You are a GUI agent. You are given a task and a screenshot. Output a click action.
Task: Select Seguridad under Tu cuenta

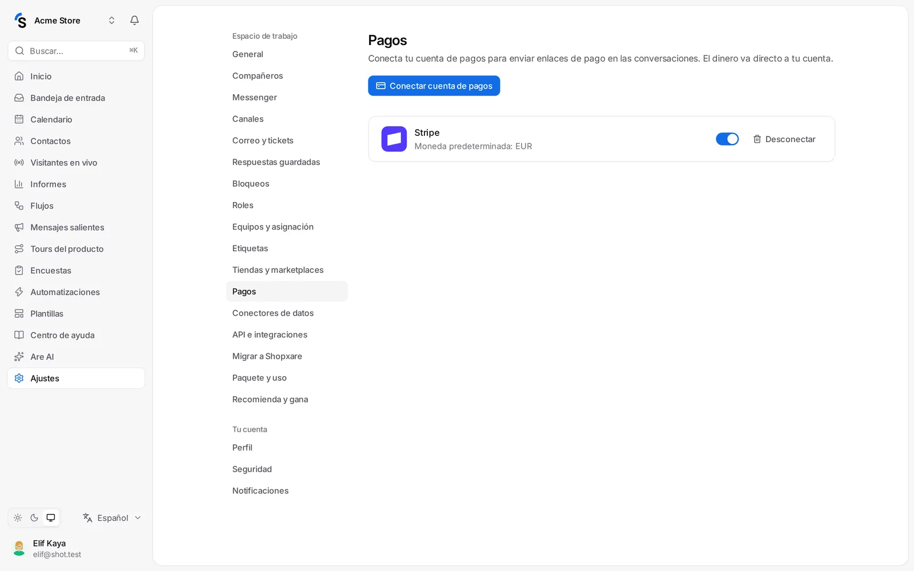[287, 469]
